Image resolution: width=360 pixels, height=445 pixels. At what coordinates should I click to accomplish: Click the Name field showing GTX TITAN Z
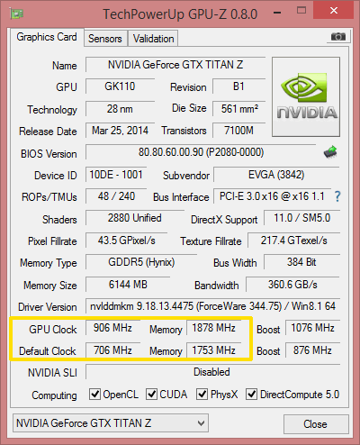click(x=175, y=65)
